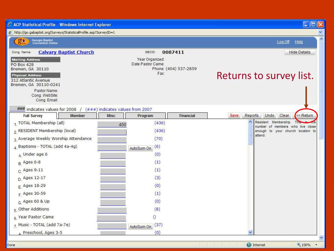The height and width of the screenshot is (251, 334).
Task: Open the Calvary Baptist Church link
Action: (66, 52)
